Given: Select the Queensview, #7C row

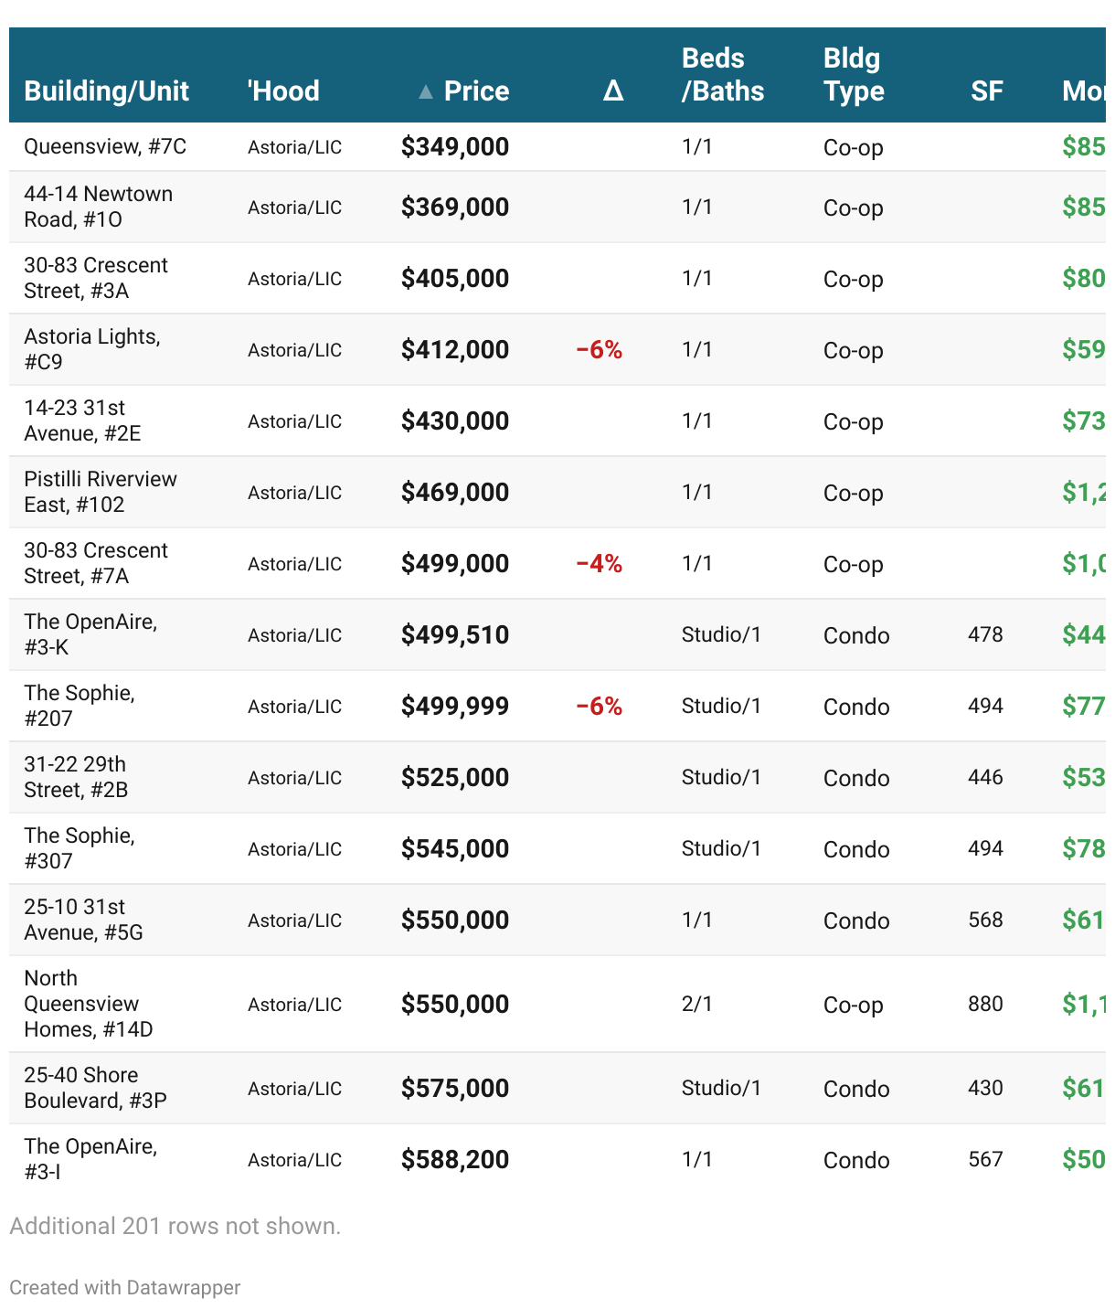Looking at the screenshot, I should click(557, 147).
